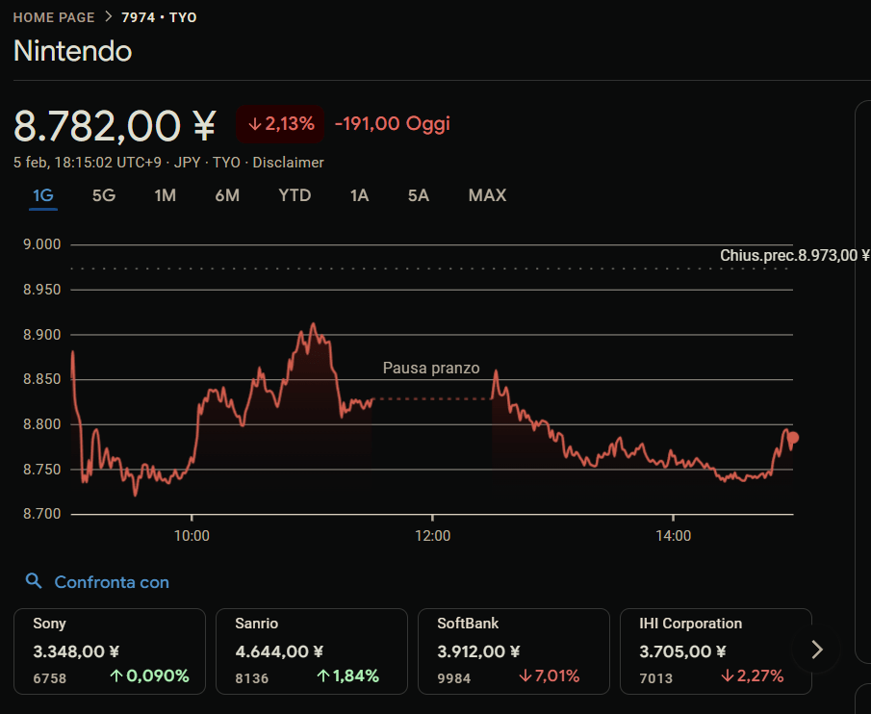Show the 1M chart range
The height and width of the screenshot is (714, 871).
(165, 195)
